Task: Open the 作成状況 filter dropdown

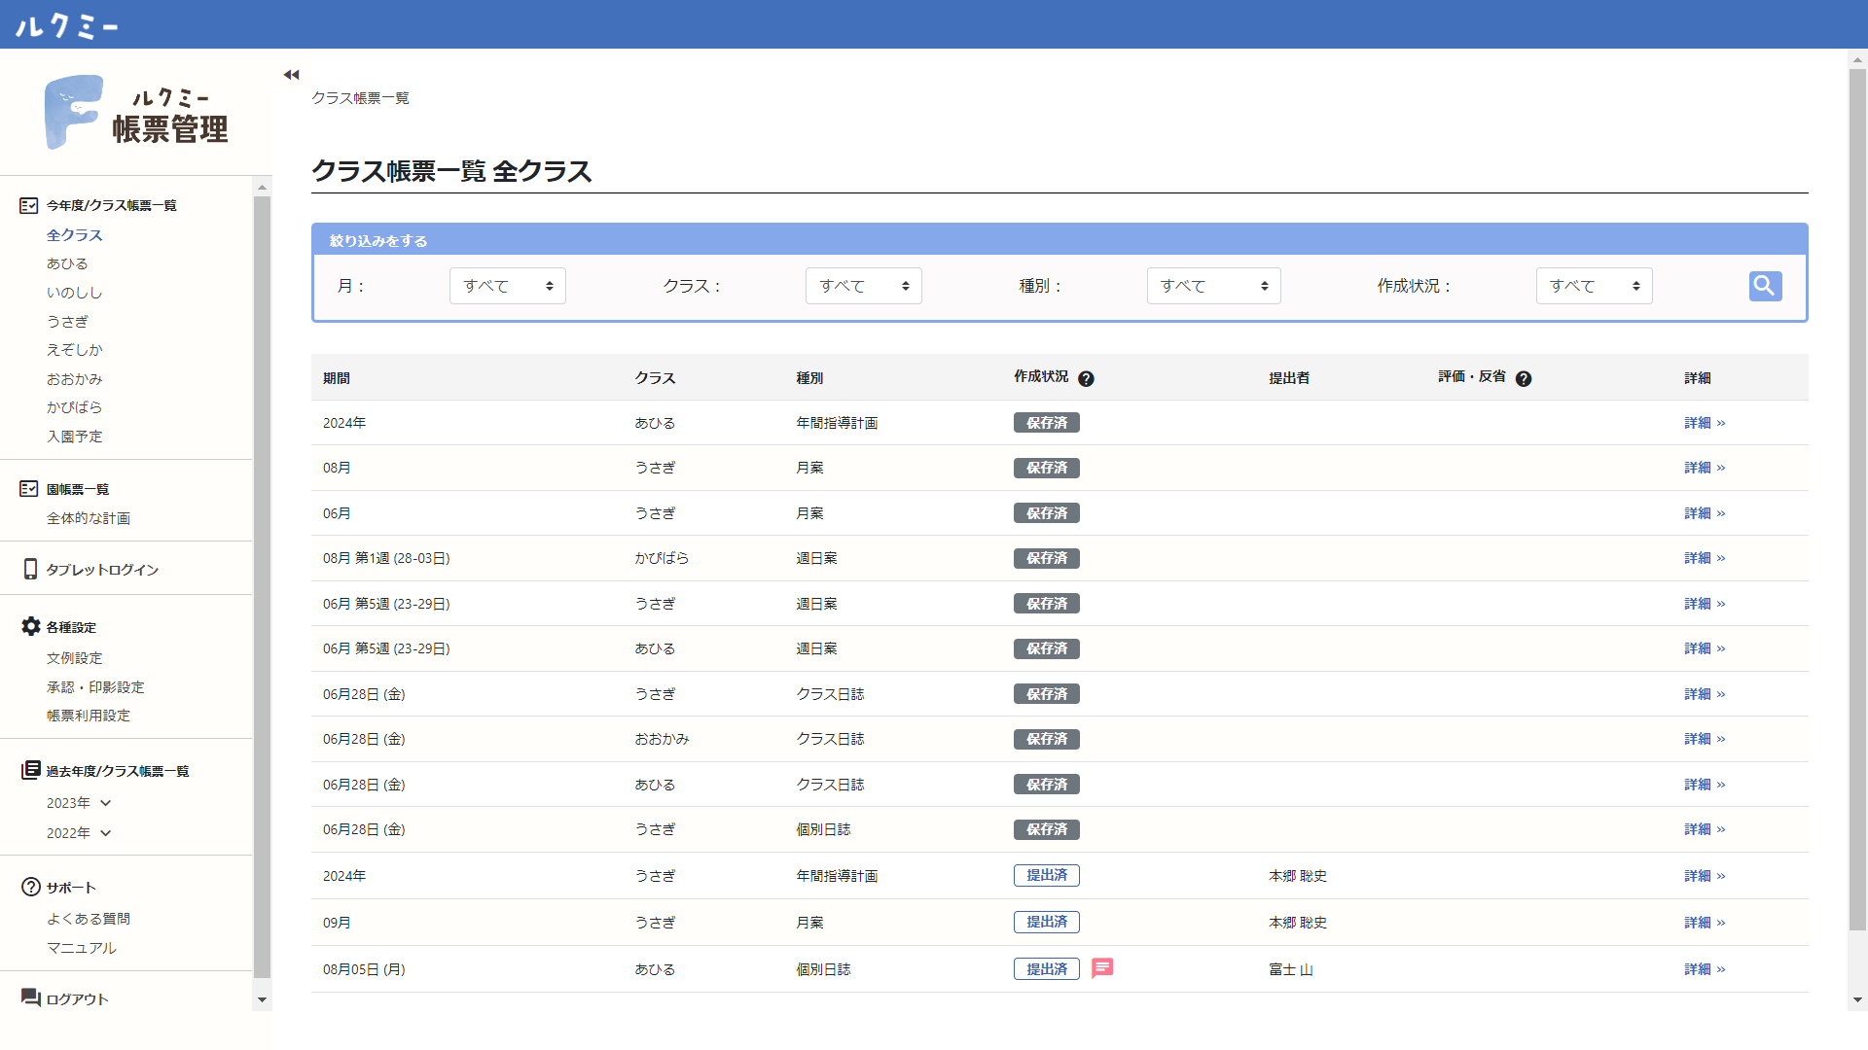Action: tap(1594, 286)
